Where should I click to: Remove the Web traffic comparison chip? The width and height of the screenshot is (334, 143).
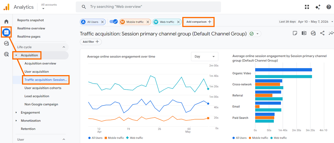178,22
